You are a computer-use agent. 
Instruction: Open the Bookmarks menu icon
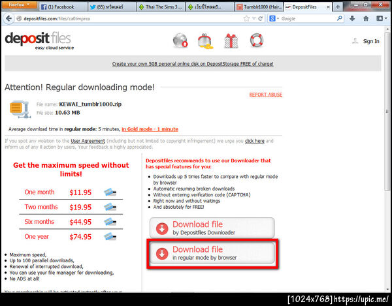[382, 18]
